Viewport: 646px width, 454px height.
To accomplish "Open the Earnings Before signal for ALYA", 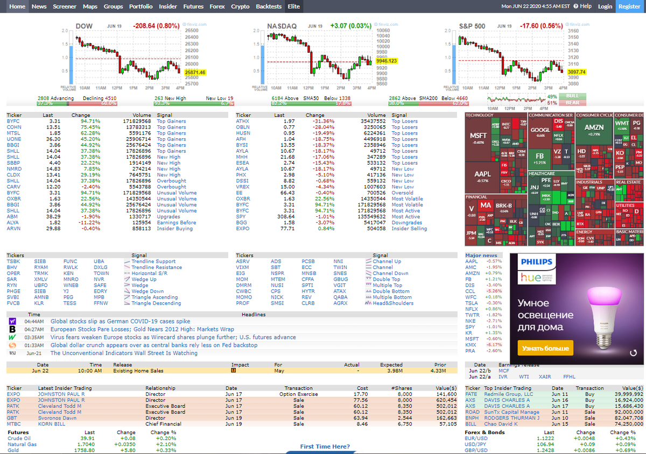I will (x=176, y=223).
